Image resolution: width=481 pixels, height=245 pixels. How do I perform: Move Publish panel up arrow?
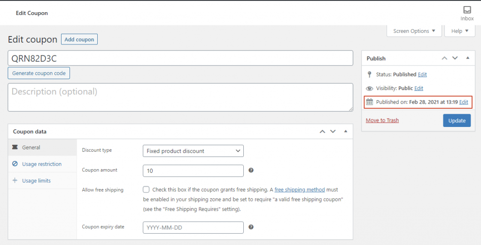tap(444, 58)
